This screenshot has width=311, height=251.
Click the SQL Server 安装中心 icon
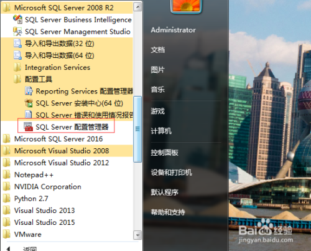click(x=29, y=103)
